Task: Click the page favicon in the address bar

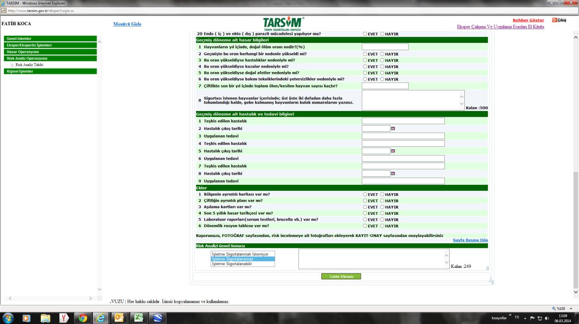Action: pos(4,11)
